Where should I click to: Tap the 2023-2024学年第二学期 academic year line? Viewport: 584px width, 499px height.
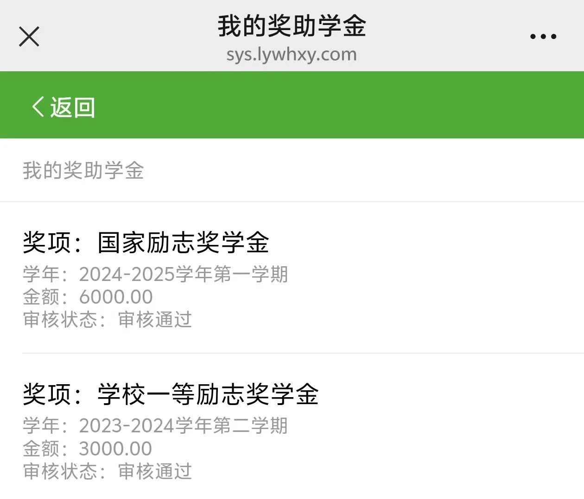point(155,426)
